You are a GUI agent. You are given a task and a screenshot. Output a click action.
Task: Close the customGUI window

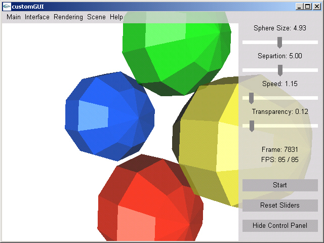tap(317, 7)
